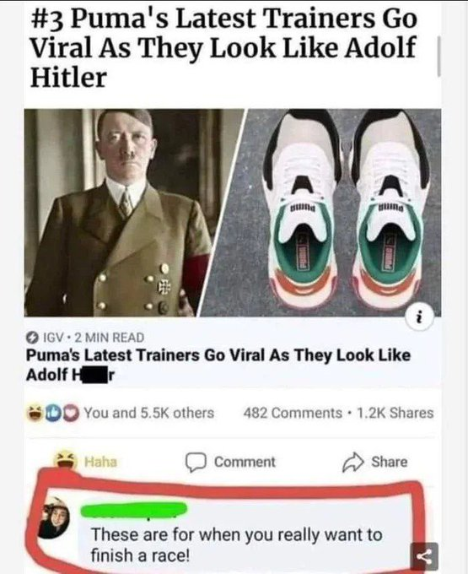The height and width of the screenshot is (574, 468).
Task: Tap the laughing Haha emoji reaction button
Action: click(66, 461)
